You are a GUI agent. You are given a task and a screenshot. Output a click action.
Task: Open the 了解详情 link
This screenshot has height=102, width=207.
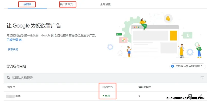pyautogui.click(x=12, y=40)
